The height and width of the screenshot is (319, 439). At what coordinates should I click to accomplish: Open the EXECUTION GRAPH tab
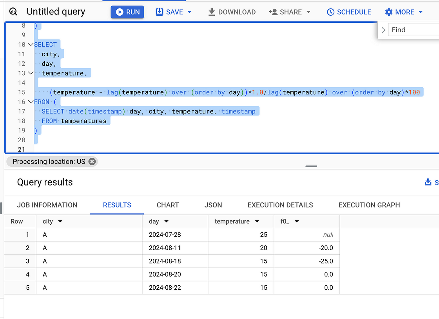(369, 205)
